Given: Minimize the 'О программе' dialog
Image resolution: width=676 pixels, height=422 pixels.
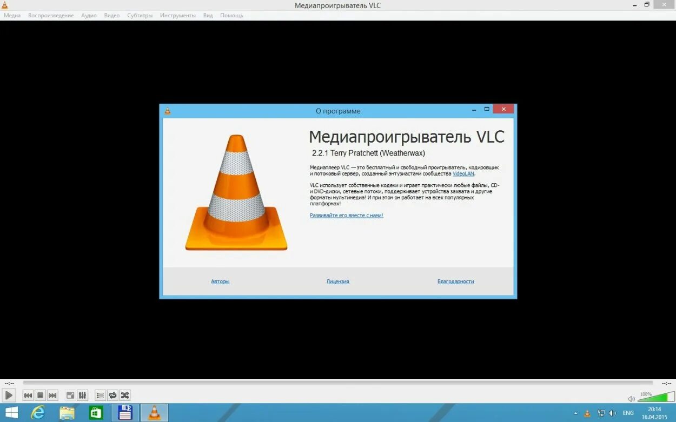Looking at the screenshot, I should point(474,109).
